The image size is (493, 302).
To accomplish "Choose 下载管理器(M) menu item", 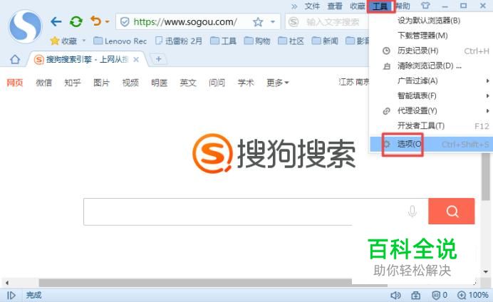I will coord(431,36).
